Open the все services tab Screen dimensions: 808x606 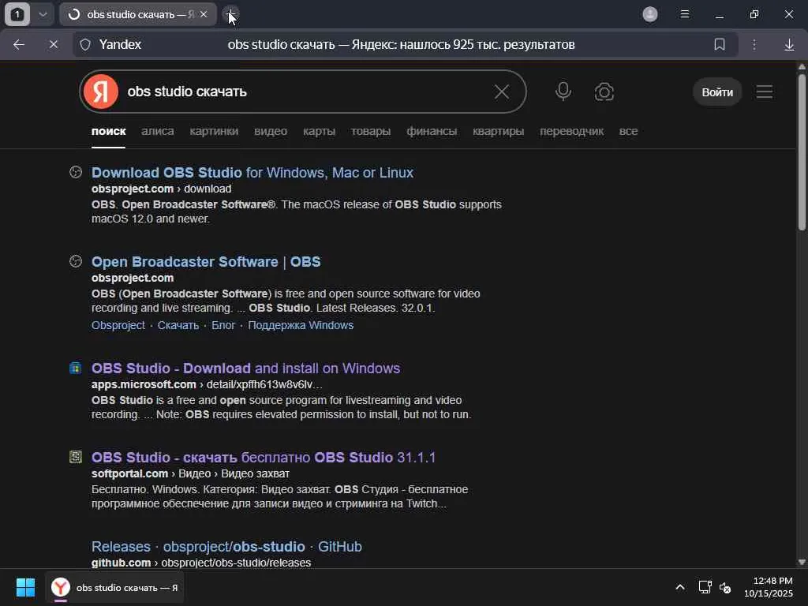[x=628, y=132]
